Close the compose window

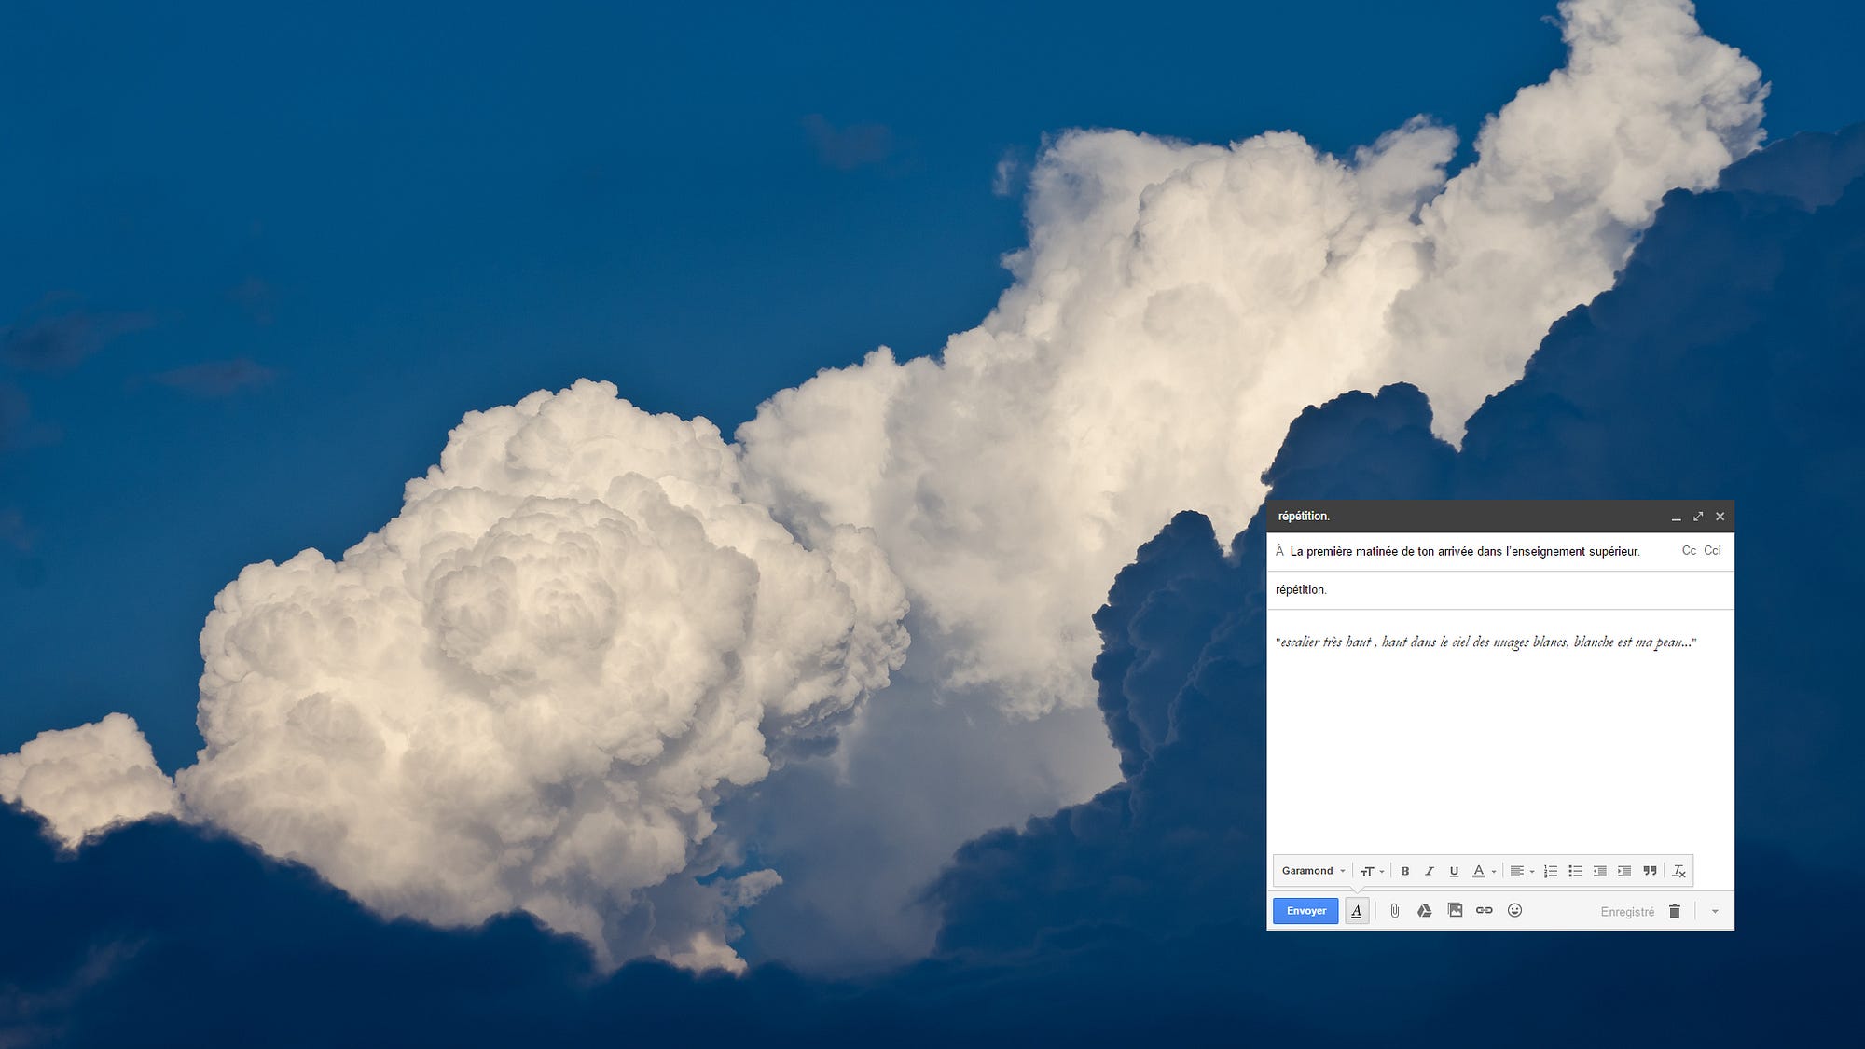coord(1720,517)
